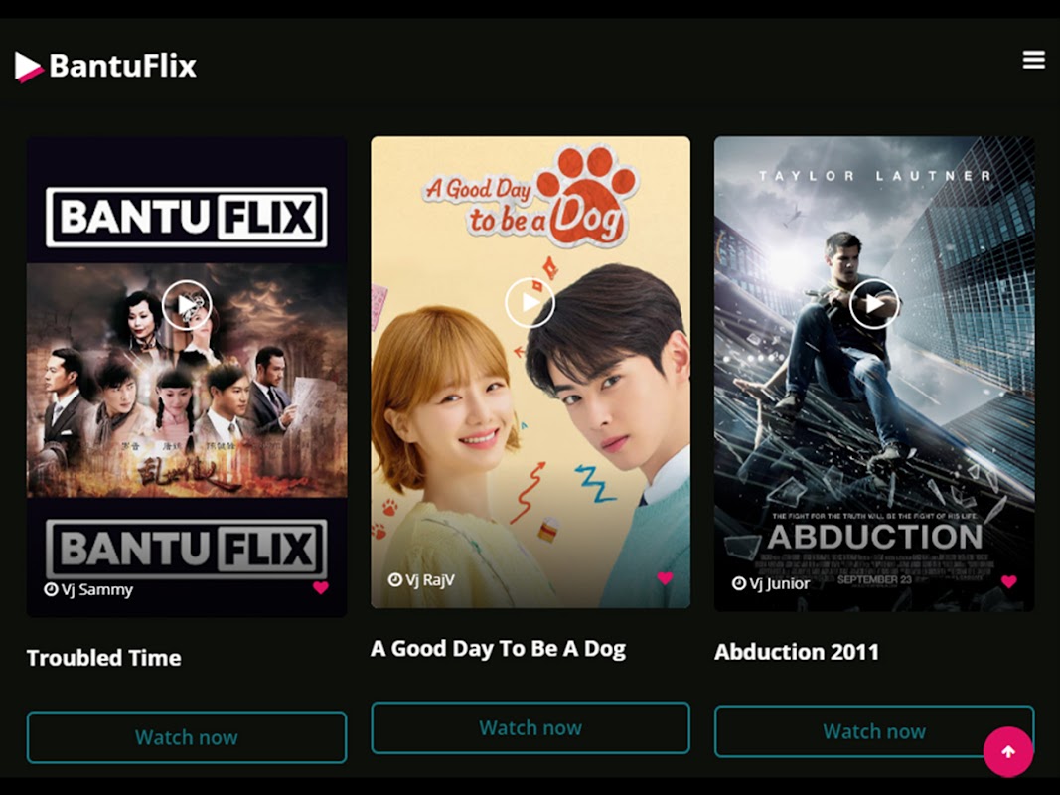Image resolution: width=1060 pixels, height=795 pixels.
Task: Click the clock icon beside Vj Junior
Action: [x=739, y=583]
